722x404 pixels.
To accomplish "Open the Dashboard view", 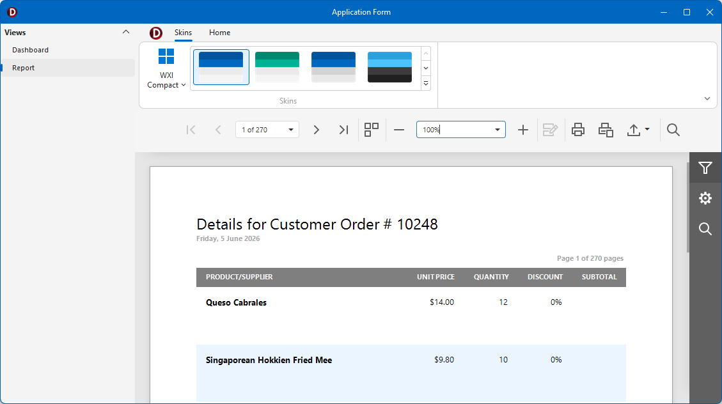I will tap(68, 50).
